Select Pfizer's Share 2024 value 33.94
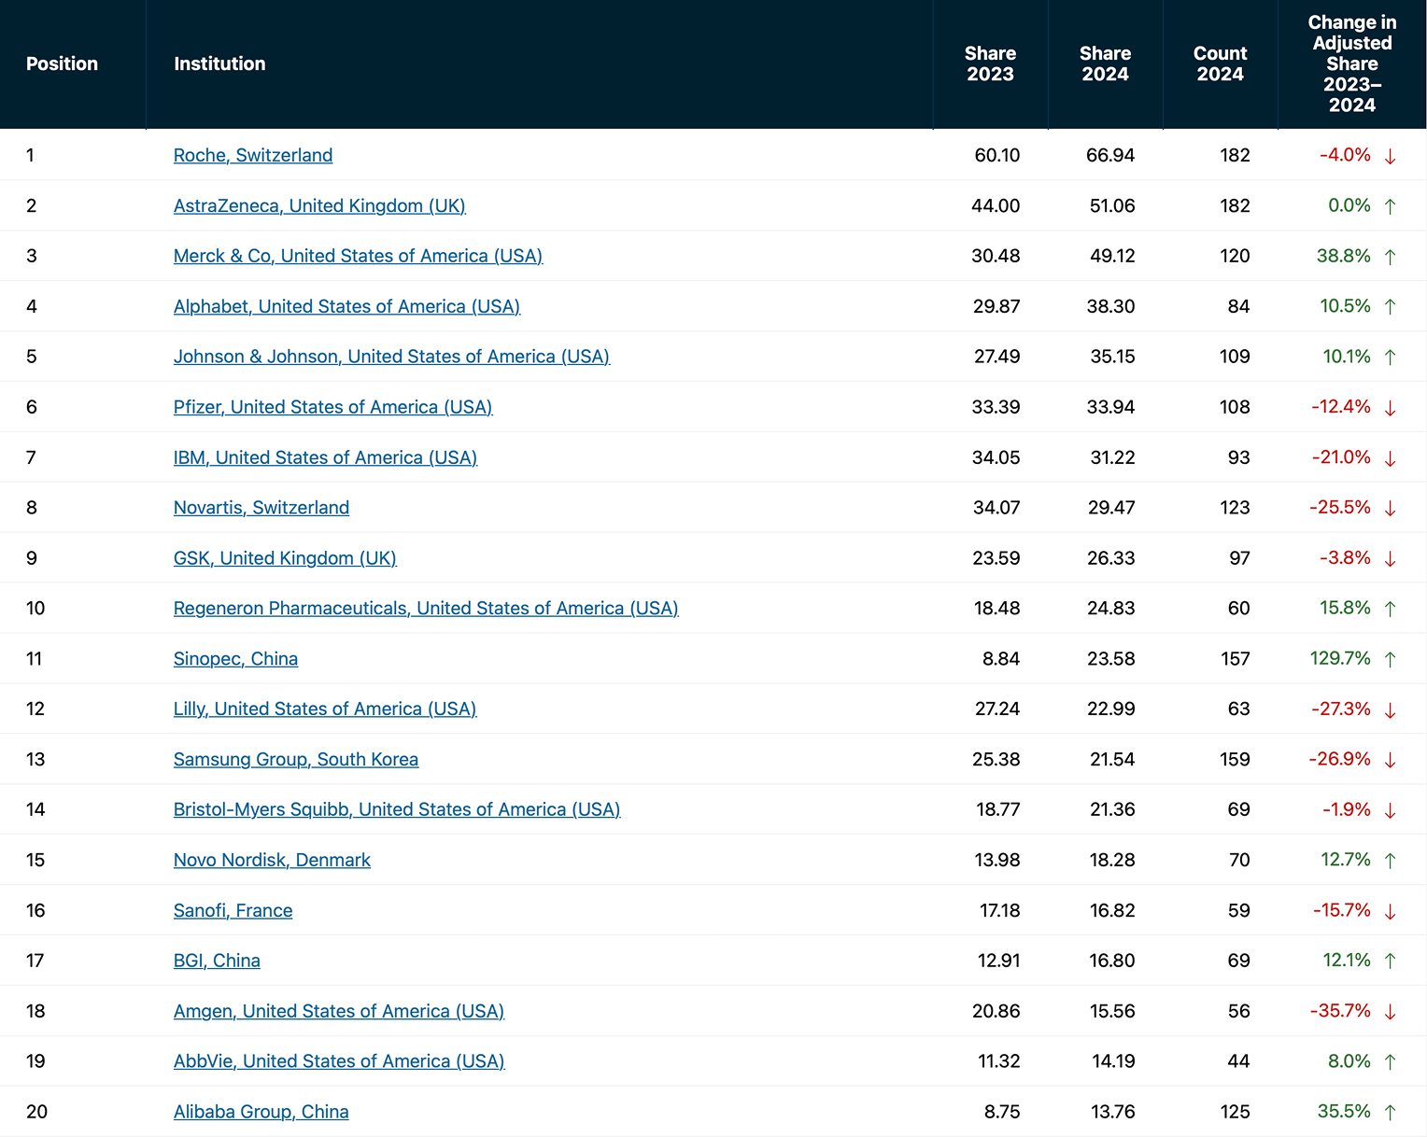This screenshot has width=1427, height=1137. pos(1110,407)
